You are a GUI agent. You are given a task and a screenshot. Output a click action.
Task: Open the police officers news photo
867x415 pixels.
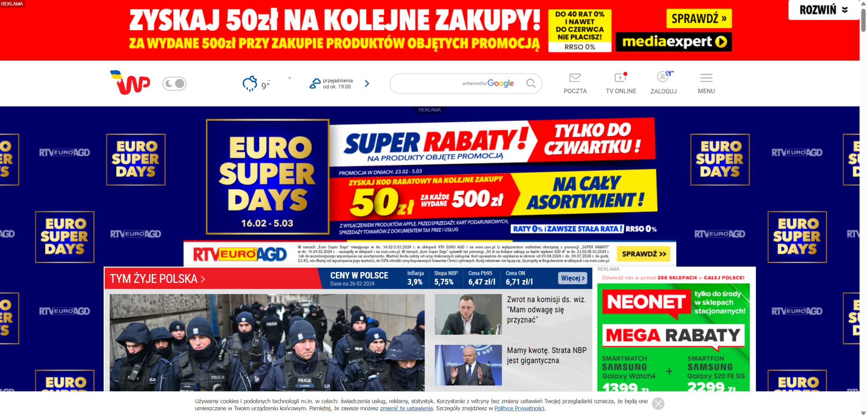267,343
